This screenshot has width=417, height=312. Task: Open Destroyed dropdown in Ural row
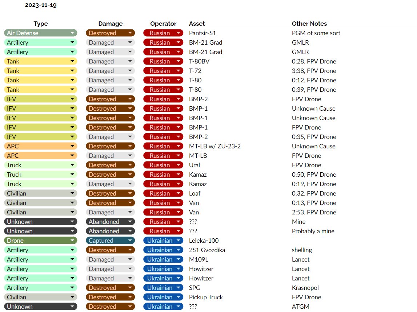click(x=110, y=165)
